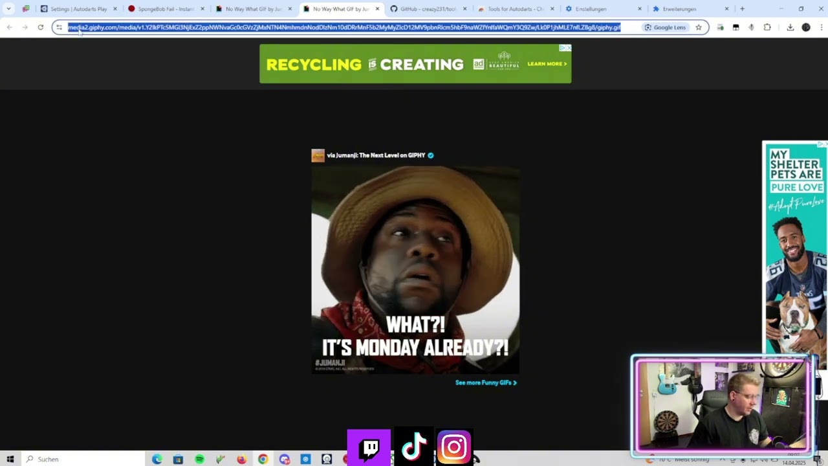Viewport: 828px width, 466px height.
Task: Bookmark this page with the star icon
Action: pyautogui.click(x=699, y=27)
